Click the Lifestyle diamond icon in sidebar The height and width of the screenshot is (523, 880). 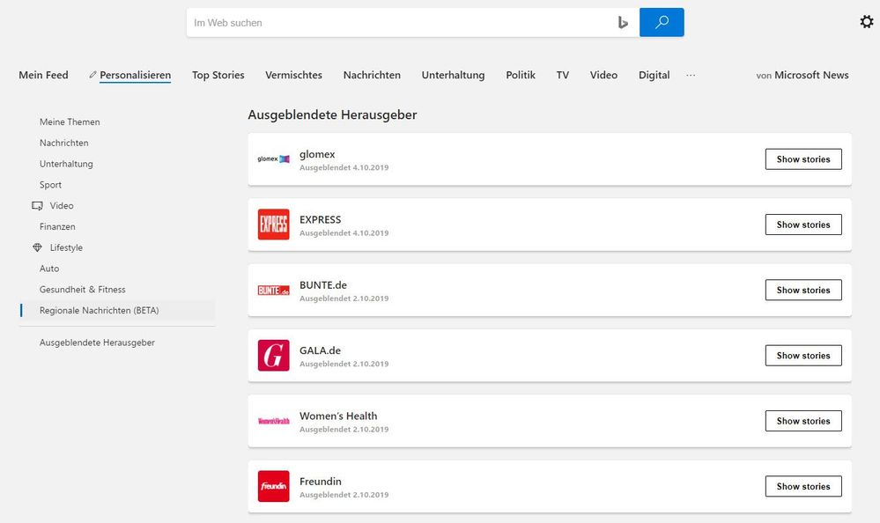pyautogui.click(x=37, y=247)
